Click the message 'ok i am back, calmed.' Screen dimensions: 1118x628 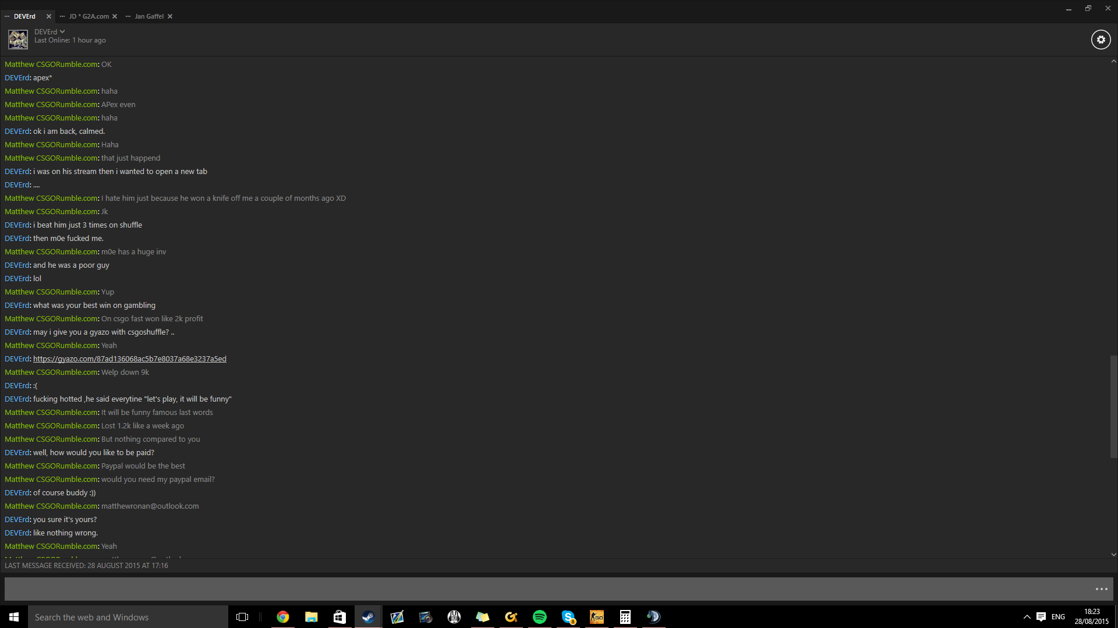click(69, 132)
